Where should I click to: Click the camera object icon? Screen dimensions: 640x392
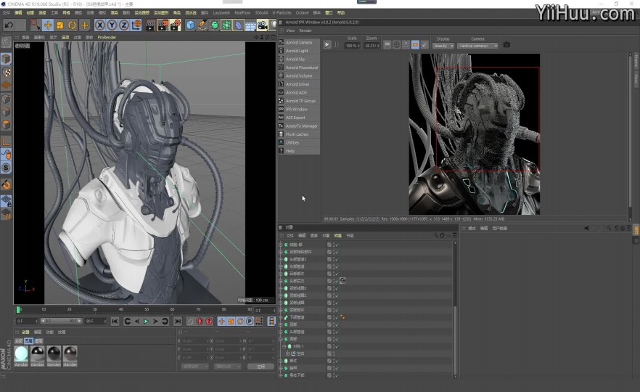[x=262, y=25]
